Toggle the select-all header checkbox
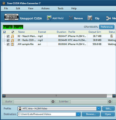The height and width of the screenshot is (120, 116). (x=4, y=32)
